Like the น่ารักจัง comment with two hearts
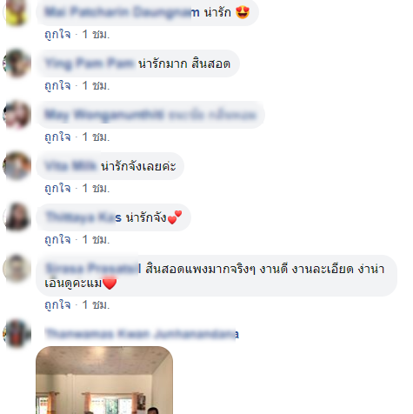 (x=57, y=240)
